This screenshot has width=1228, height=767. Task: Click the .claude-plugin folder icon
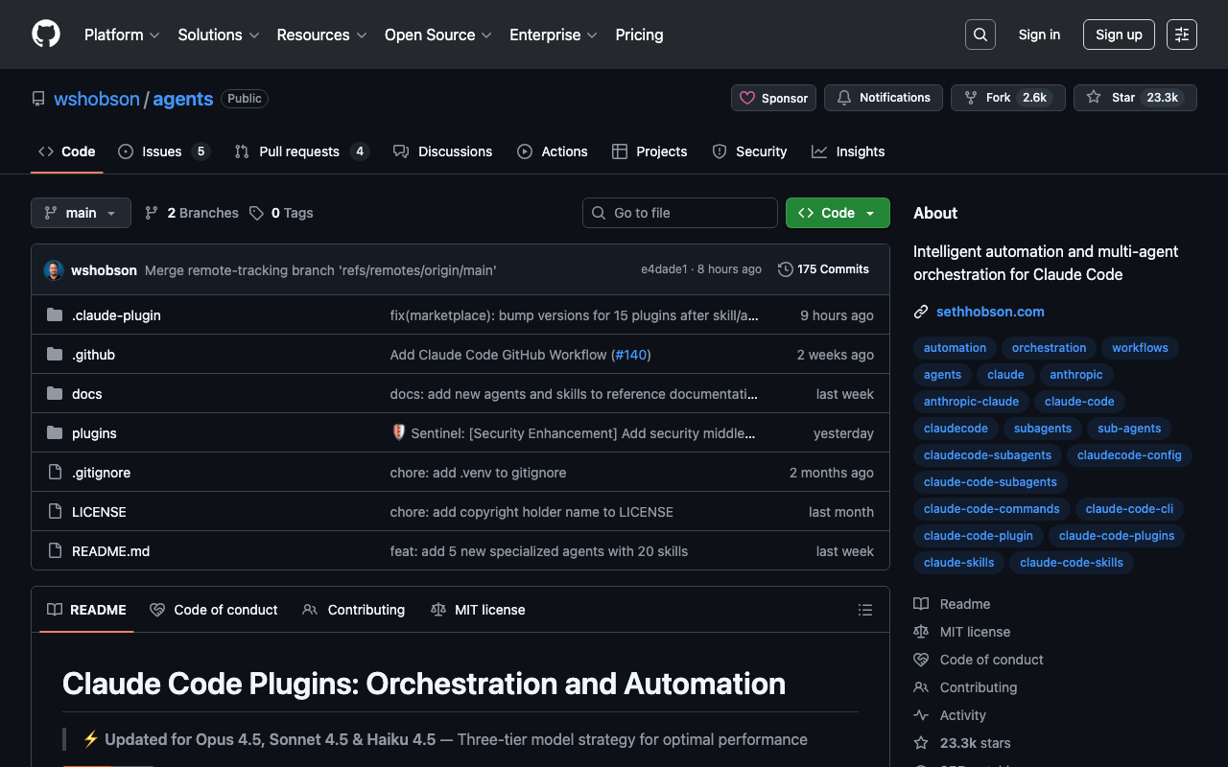coord(55,315)
